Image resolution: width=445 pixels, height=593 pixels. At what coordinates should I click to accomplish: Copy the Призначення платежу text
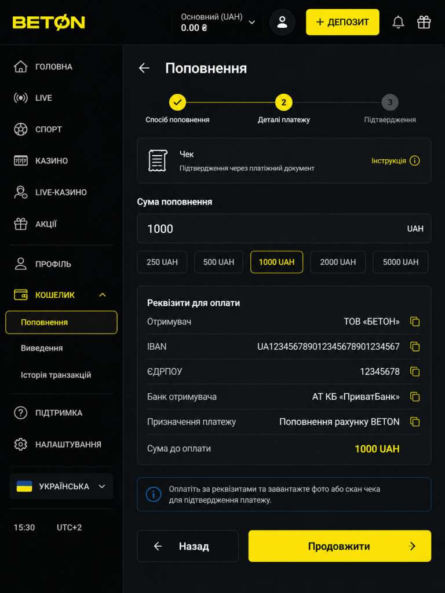coord(415,422)
